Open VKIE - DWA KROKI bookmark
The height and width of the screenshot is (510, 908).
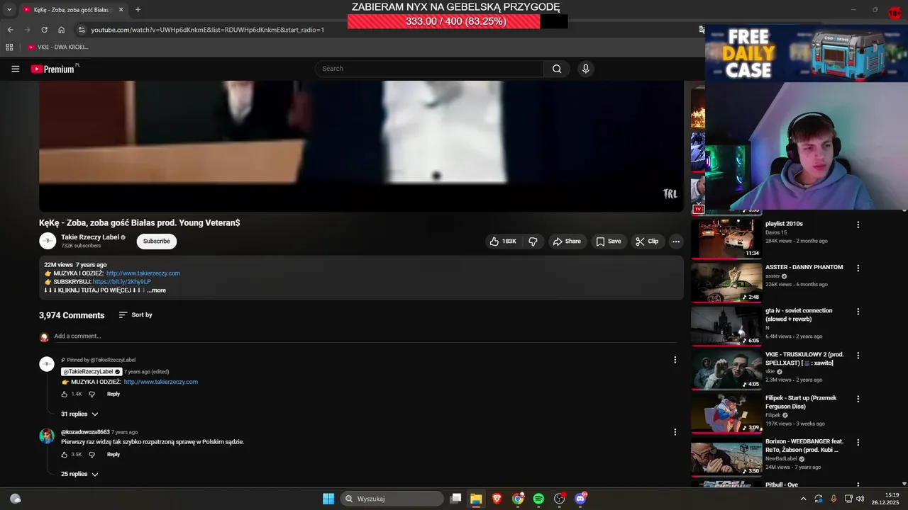point(57,47)
